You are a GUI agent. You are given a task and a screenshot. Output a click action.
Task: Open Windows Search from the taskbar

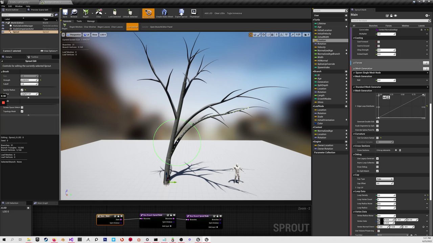[x=12, y=240]
